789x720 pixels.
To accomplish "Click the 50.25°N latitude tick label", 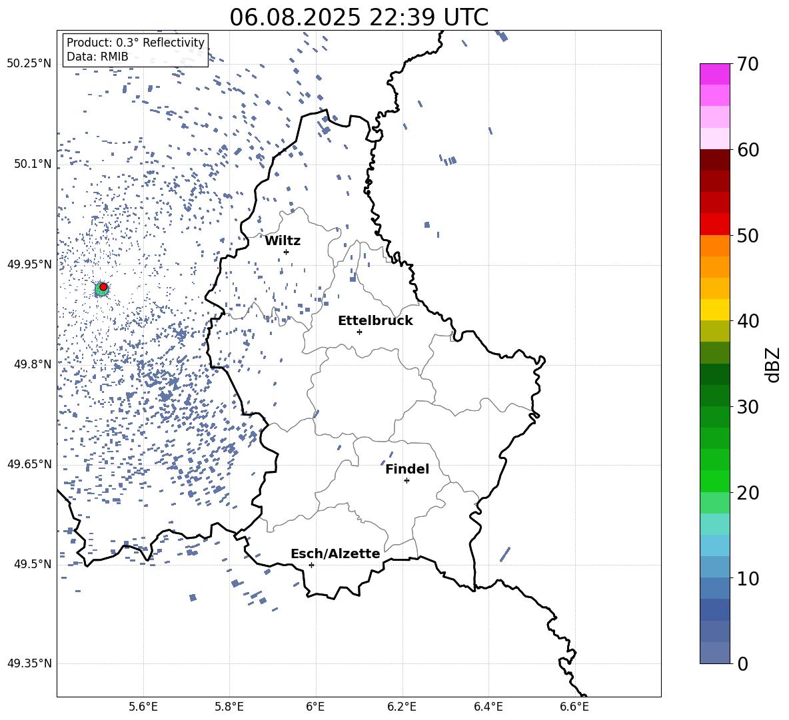I will (29, 64).
